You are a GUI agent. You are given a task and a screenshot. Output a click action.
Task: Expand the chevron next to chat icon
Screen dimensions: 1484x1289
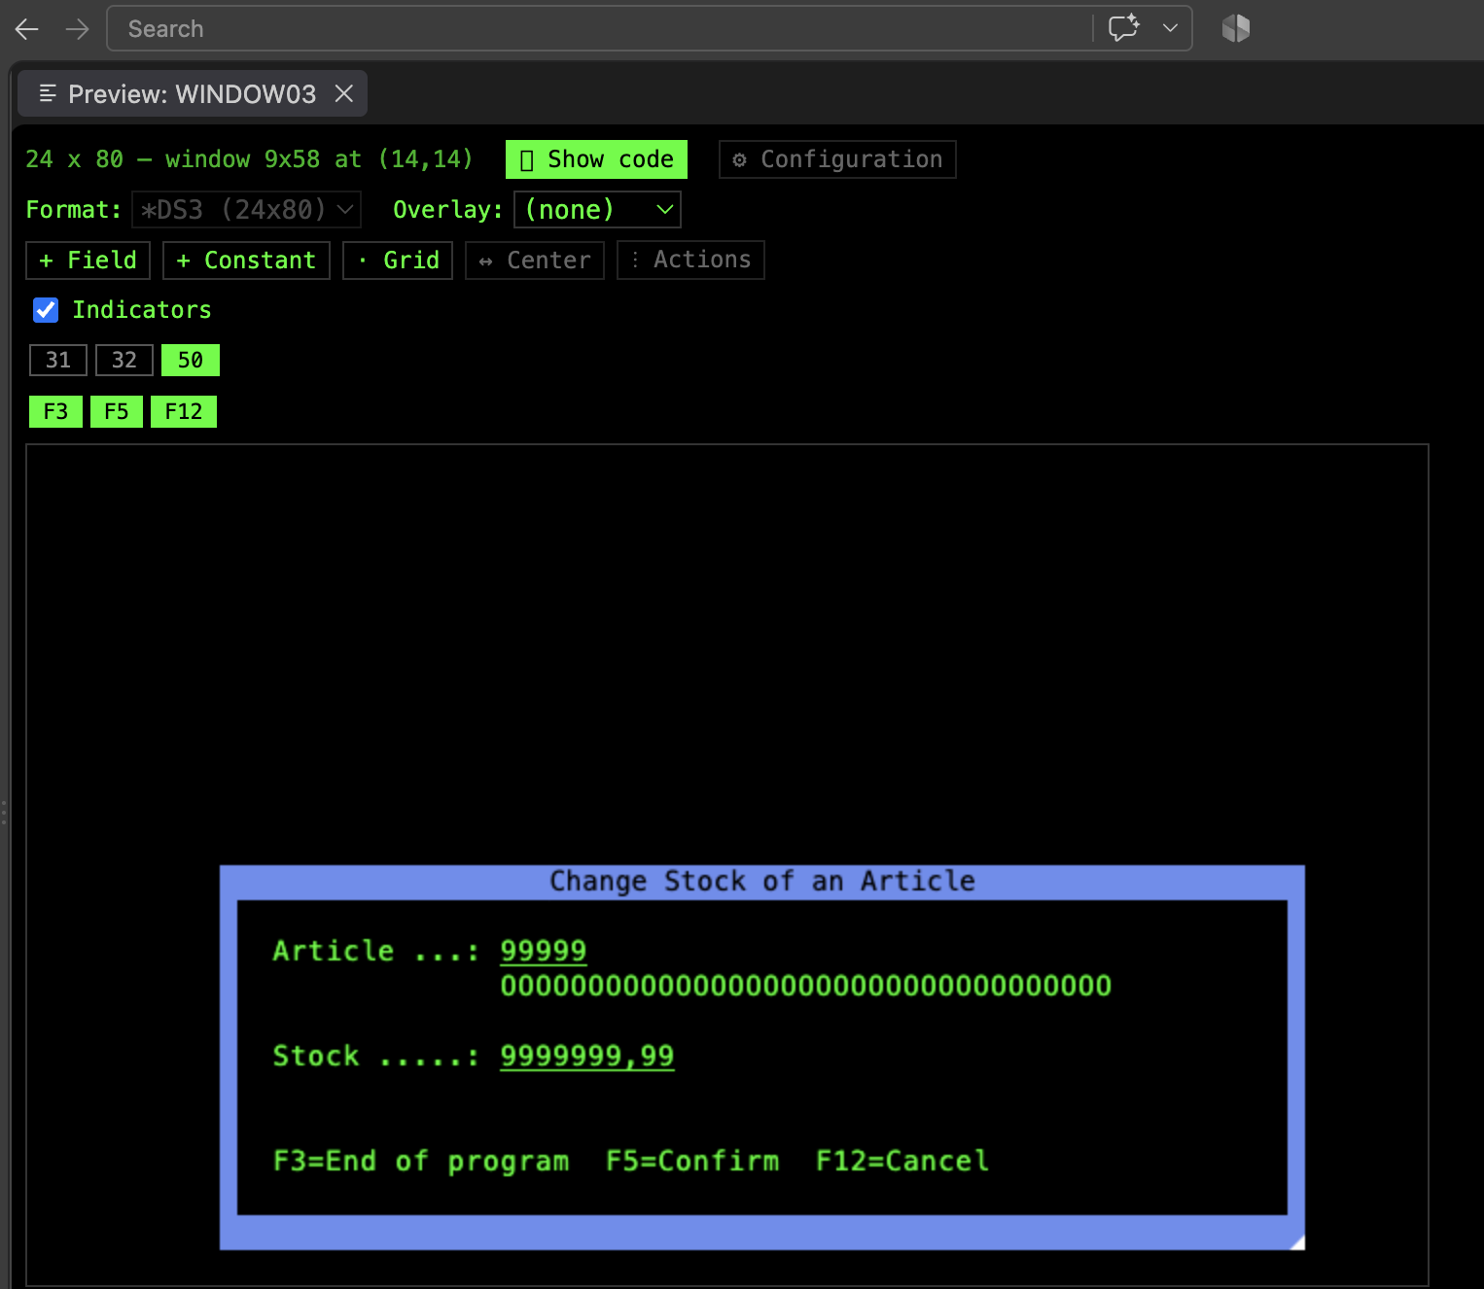point(1170,28)
